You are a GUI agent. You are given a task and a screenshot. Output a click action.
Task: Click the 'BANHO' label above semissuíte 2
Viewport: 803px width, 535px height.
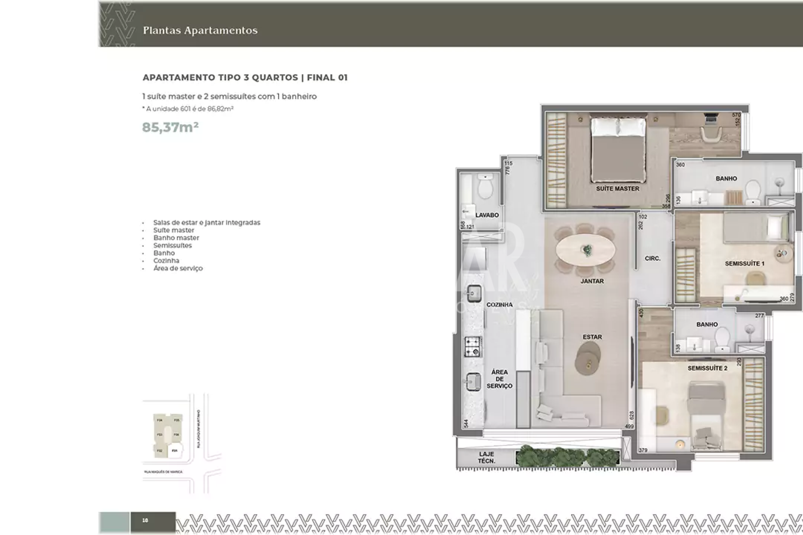tap(707, 324)
